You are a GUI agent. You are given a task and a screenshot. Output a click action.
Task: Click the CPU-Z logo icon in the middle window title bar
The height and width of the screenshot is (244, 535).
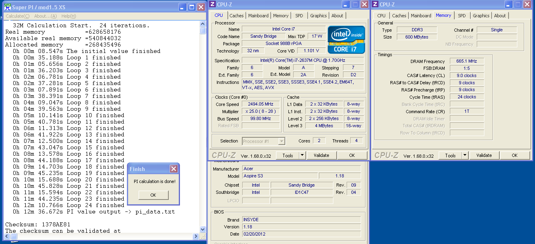click(212, 4)
